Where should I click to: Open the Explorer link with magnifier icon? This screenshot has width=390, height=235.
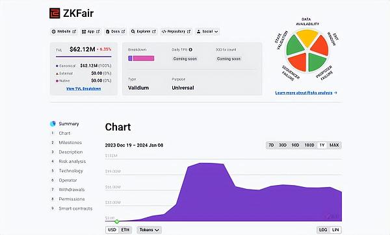coord(143,32)
